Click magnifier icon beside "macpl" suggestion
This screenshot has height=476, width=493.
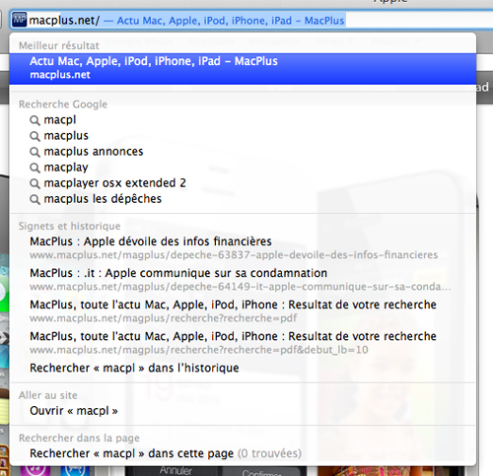tap(35, 120)
